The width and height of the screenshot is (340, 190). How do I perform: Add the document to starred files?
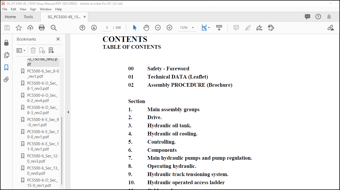point(19,28)
